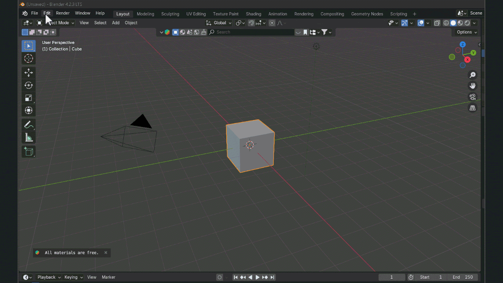Select HDR world asset type icon
Image resolution: width=503 pixels, height=283 pixels.
pyautogui.click(x=196, y=32)
